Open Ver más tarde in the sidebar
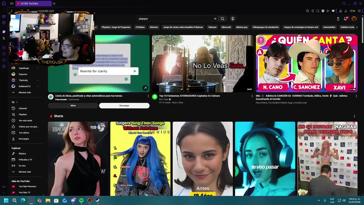This screenshot has height=205, width=364. [x=25, y=121]
